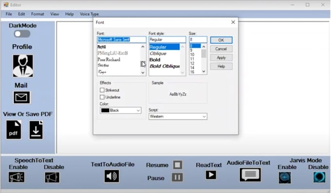Click the AudioFileToText speech bubble icon

coord(250,175)
